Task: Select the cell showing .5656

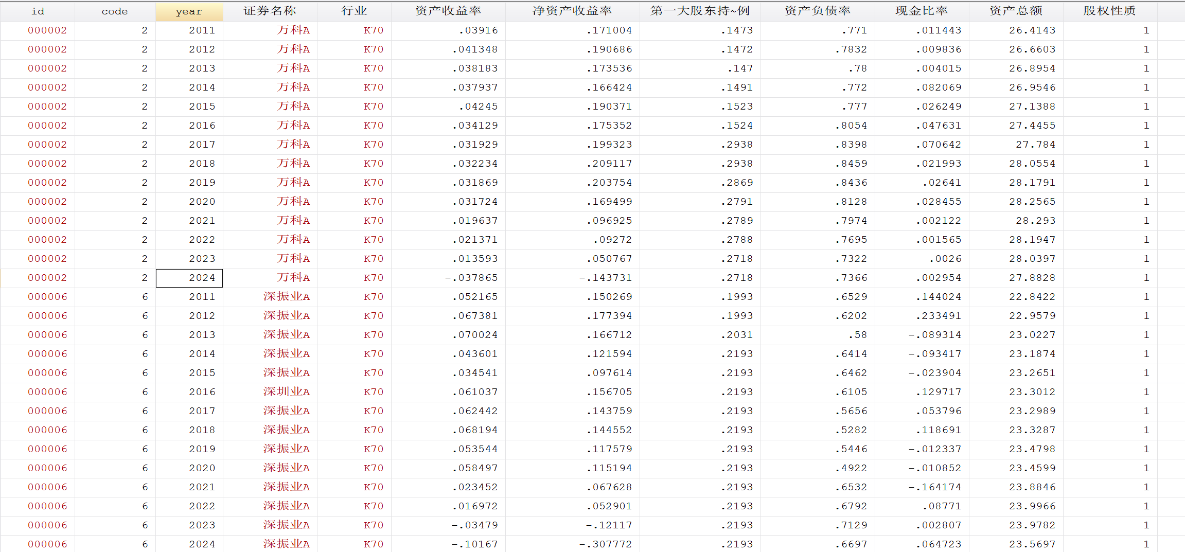Action: pyautogui.click(x=818, y=411)
